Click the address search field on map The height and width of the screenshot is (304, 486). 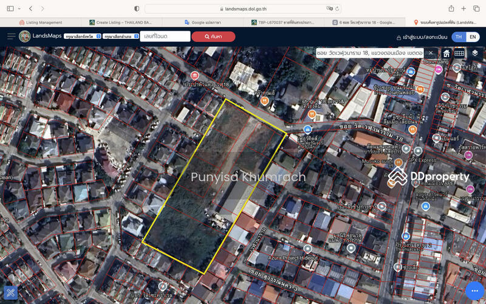(x=369, y=53)
